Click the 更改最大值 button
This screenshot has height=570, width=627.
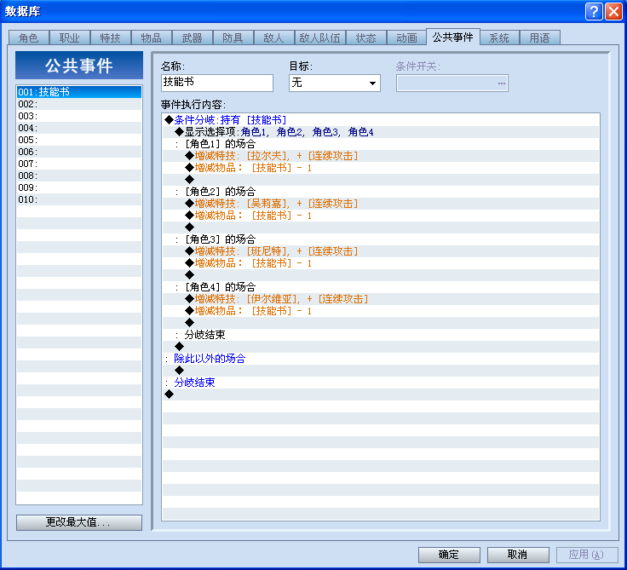pos(79,522)
